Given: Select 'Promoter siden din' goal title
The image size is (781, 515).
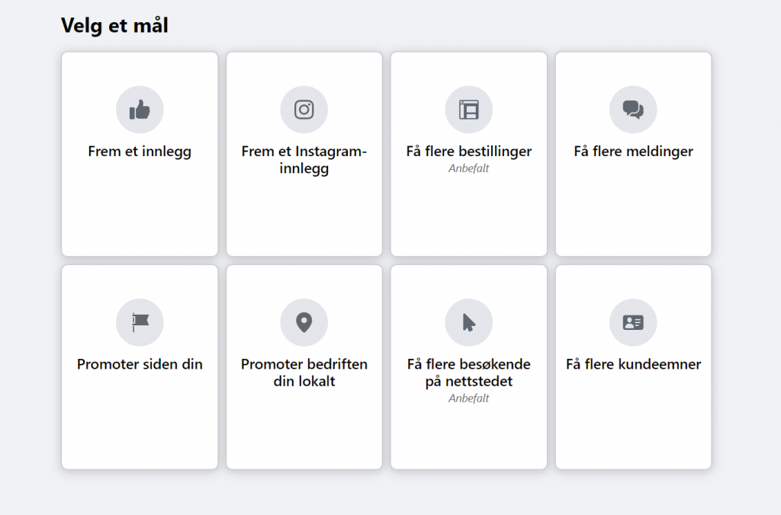Looking at the screenshot, I should point(140,364).
